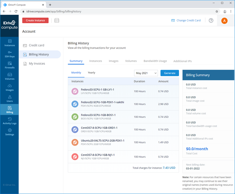Click the $0.0/month total cost
235x194 pixels.
(197, 149)
